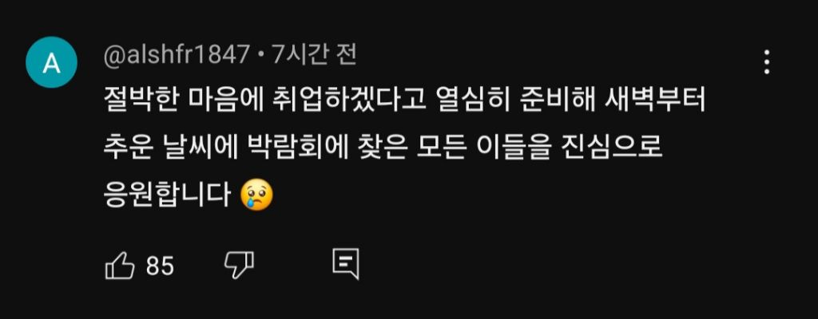Open the teal A profile avatar
The height and width of the screenshot is (319, 818).
(52, 62)
